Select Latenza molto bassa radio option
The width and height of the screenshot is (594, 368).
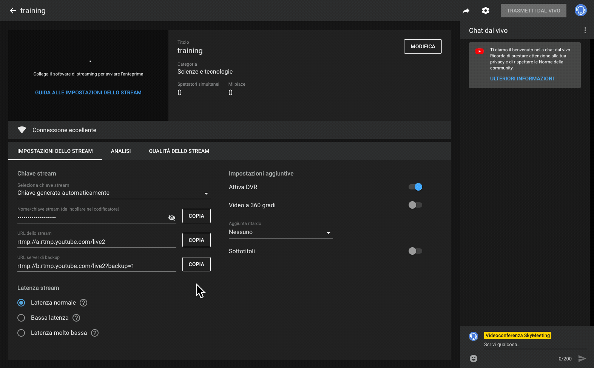(21, 333)
